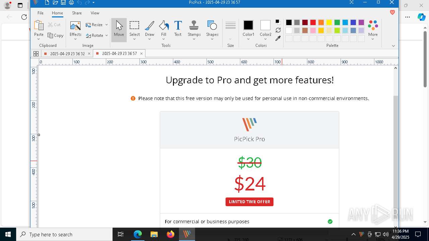This screenshot has width=429, height=241.
Task: Expand the Select tool dropdown arrow
Action: click(x=134, y=39)
